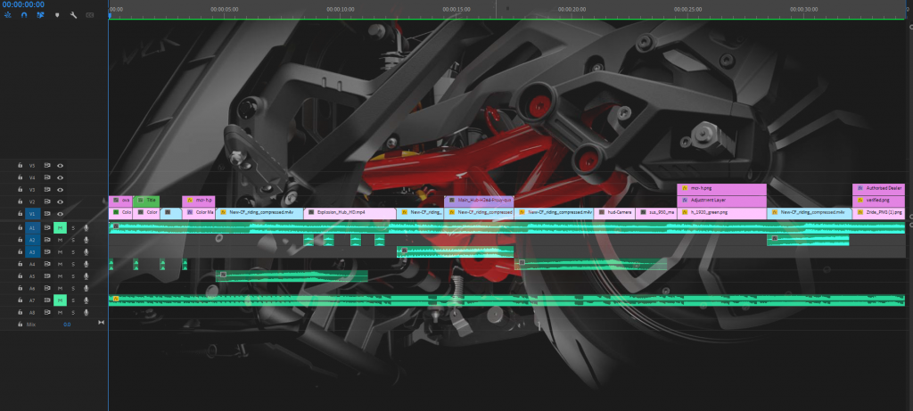Unmute audio track A1 with M button
This screenshot has width=913, height=411.
(x=60, y=228)
